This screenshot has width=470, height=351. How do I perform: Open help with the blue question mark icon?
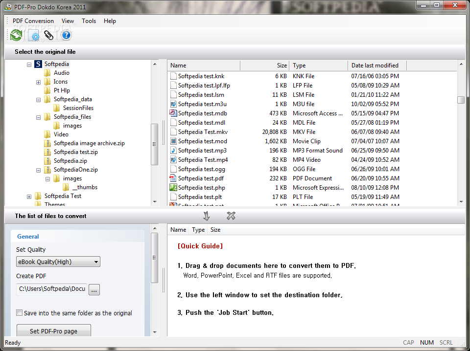coord(66,35)
